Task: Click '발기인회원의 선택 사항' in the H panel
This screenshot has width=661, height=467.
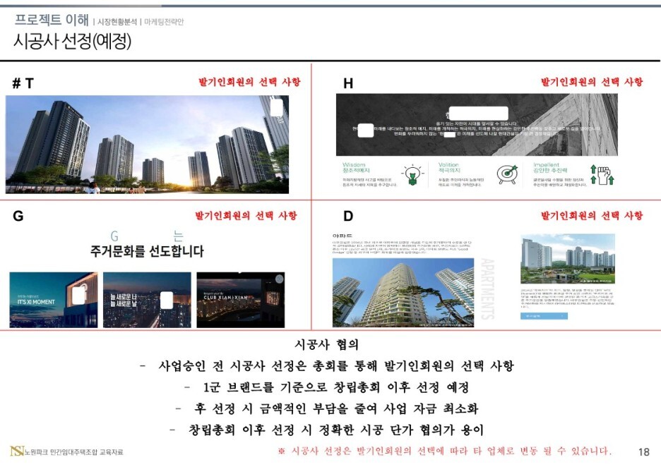Action: 592,82
